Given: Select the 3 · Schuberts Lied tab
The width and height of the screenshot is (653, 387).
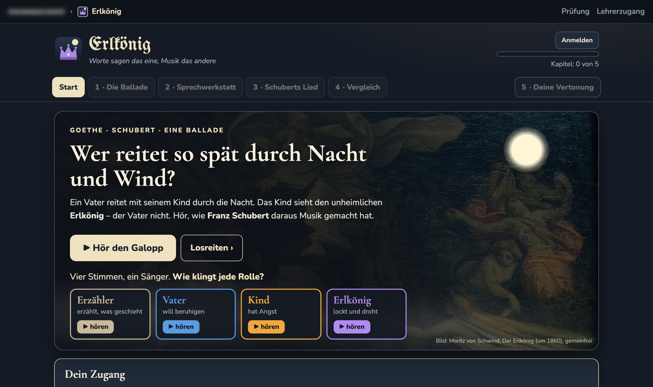Looking at the screenshot, I should click(x=285, y=87).
